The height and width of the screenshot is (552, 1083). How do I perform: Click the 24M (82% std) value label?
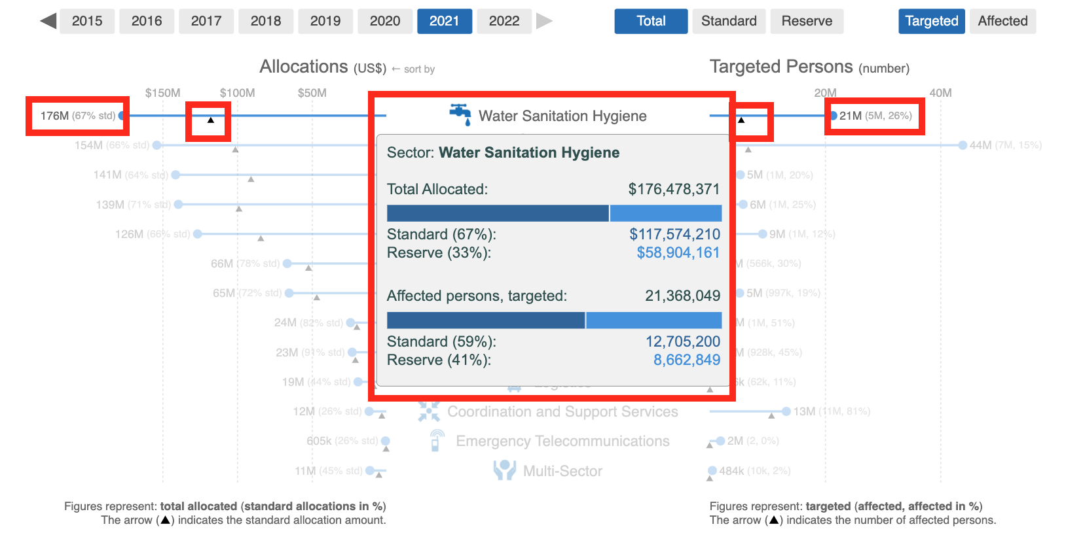tap(308, 322)
